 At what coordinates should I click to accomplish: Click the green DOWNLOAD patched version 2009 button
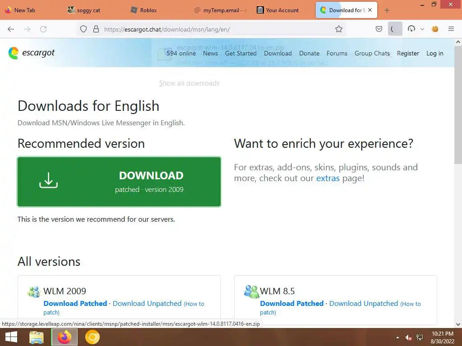pos(119,182)
